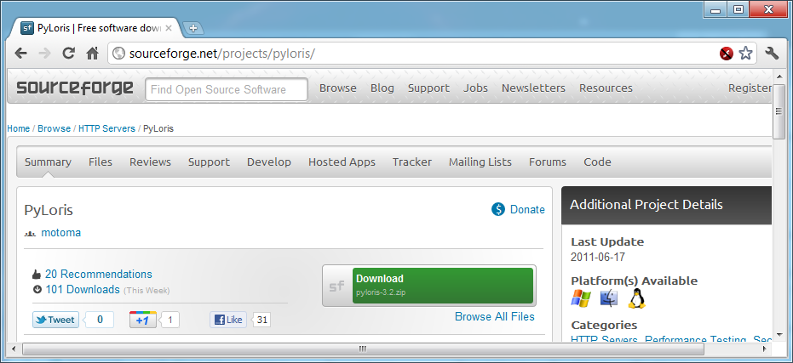Click Blog in the top navigation
This screenshot has width=793, height=363.
coord(382,88)
